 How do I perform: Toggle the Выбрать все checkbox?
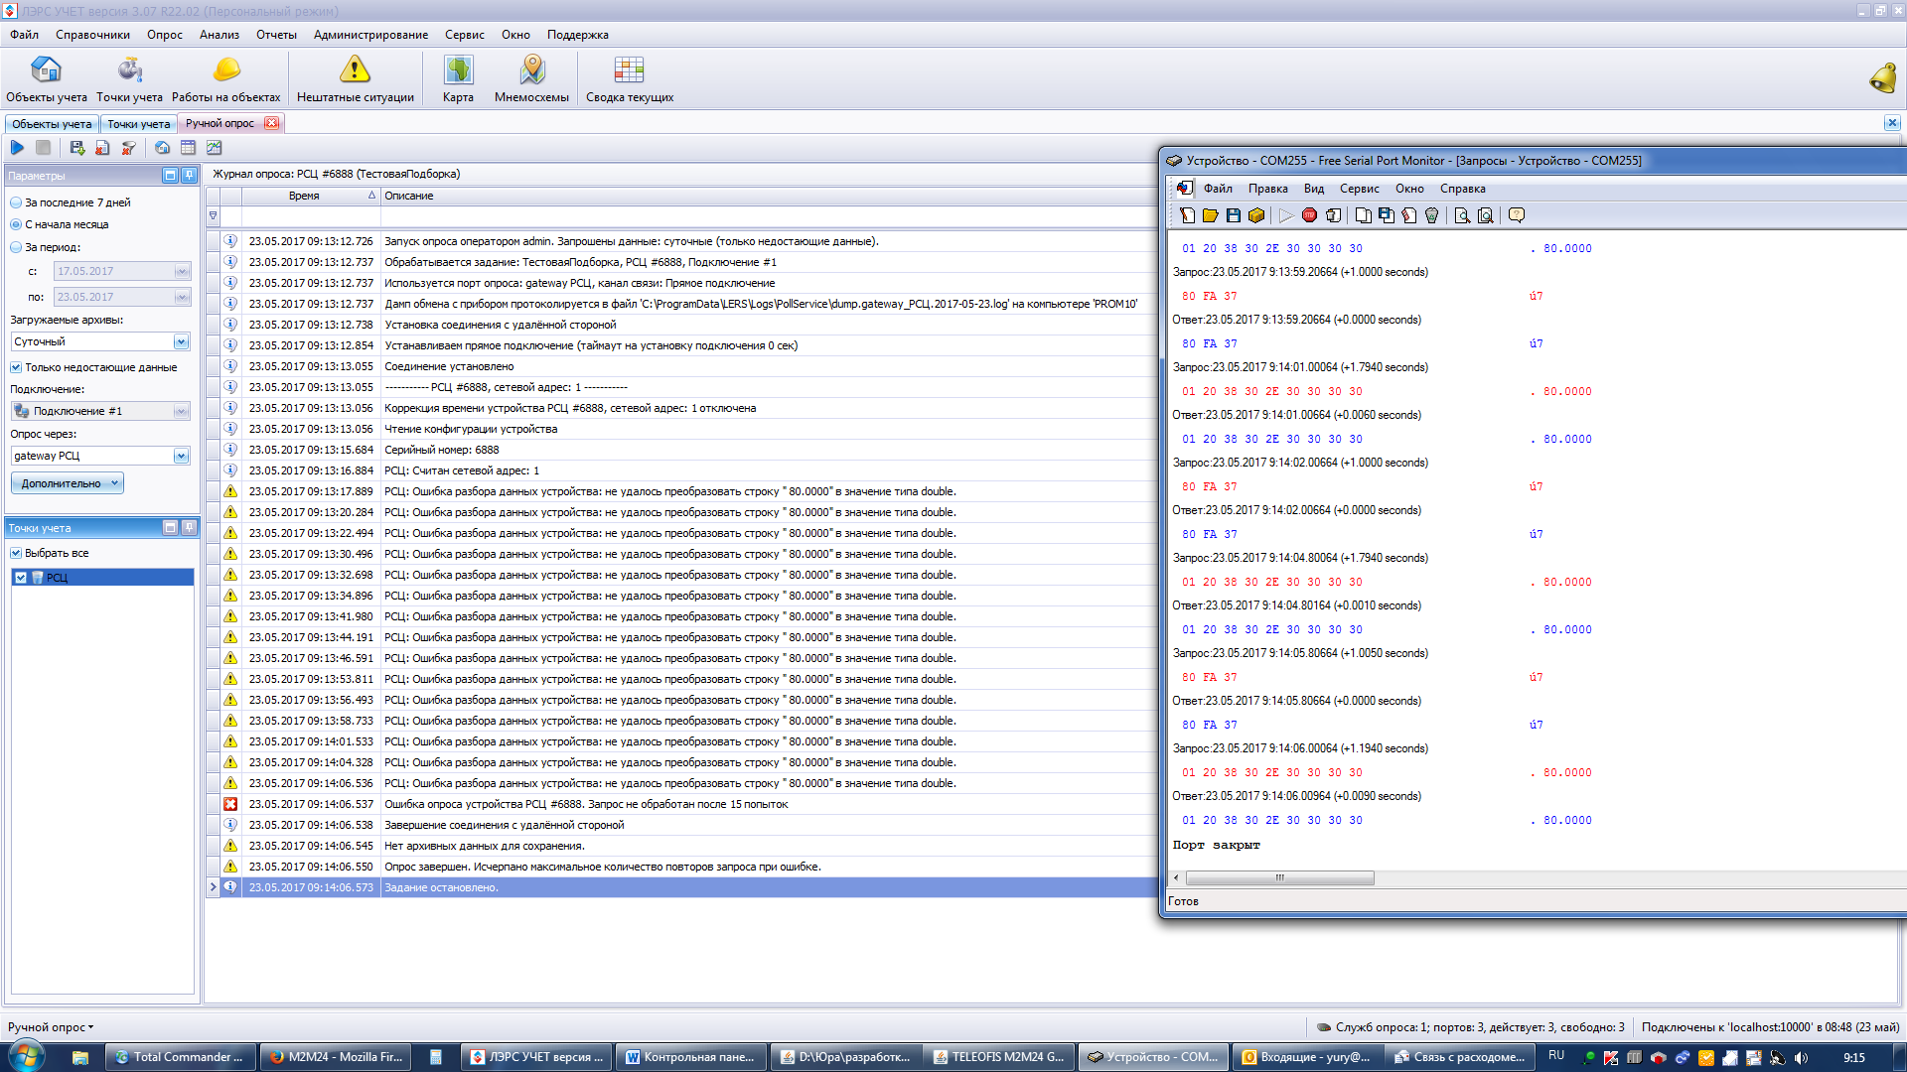[x=17, y=553]
